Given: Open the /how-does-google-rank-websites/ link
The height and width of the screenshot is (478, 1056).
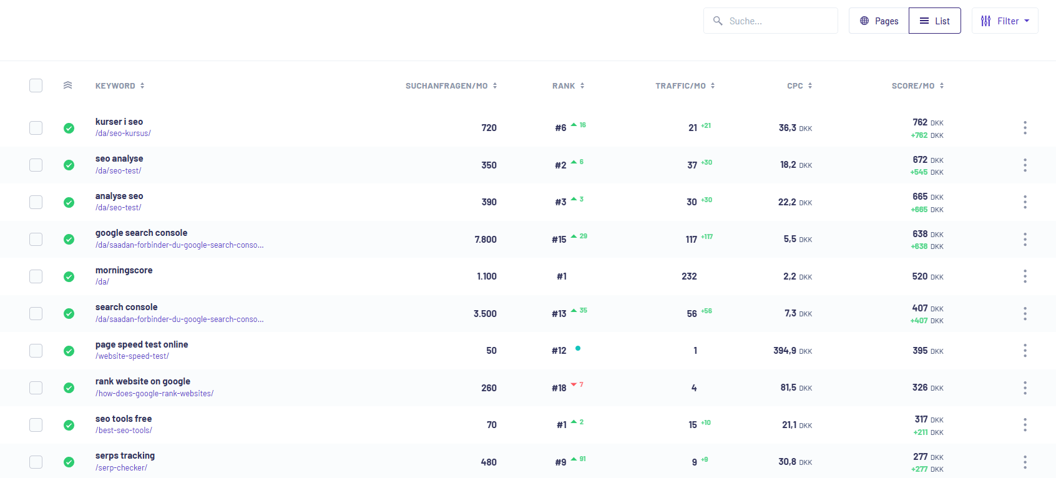Looking at the screenshot, I should pyautogui.click(x=154, y=393).
